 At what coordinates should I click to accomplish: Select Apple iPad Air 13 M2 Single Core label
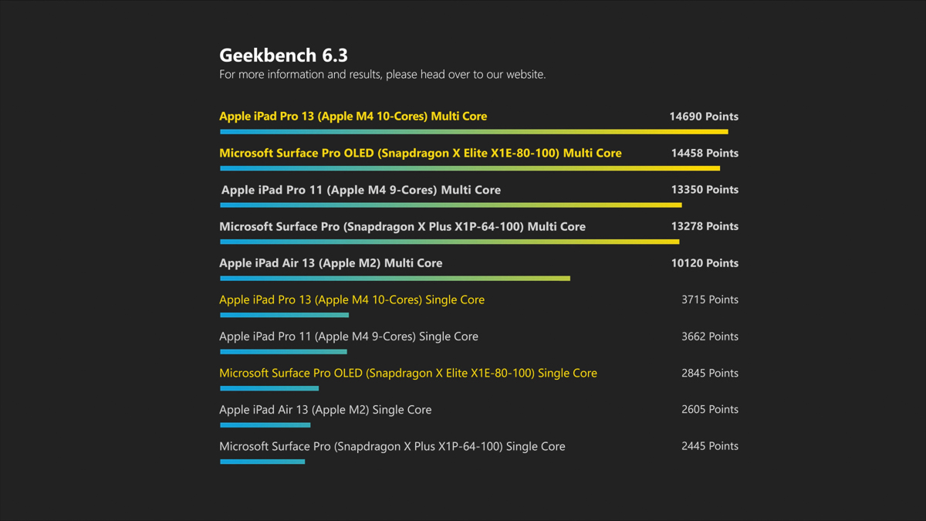coord(325,410)
